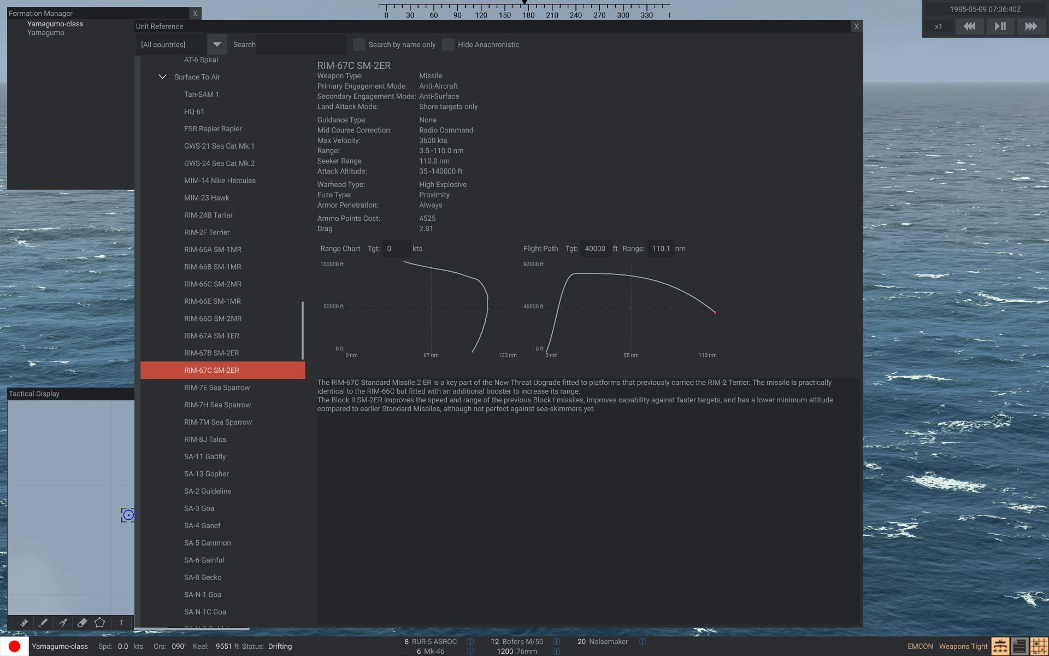Click the Flight Path target altitude field
Viewport: 1049px width, 656px height.
[x=595, y=249]
